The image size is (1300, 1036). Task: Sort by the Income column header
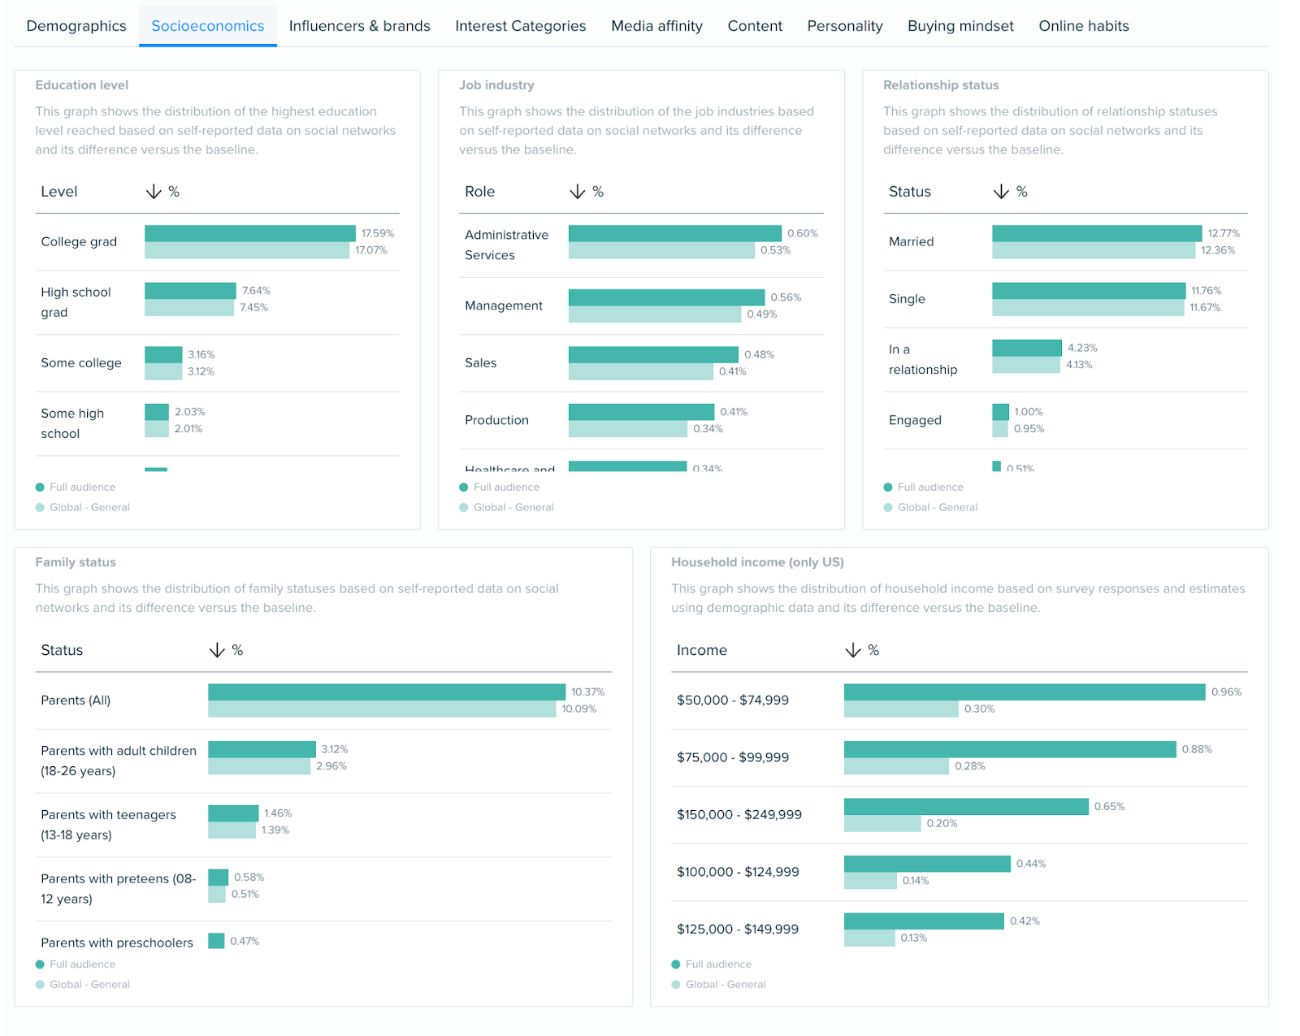[701, 650]
